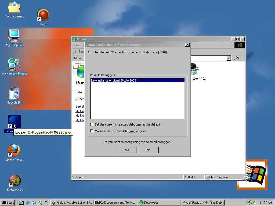Open the File menu in Downloads window
The width and height of the screenshot is (275, 206).
pos(77,45)
